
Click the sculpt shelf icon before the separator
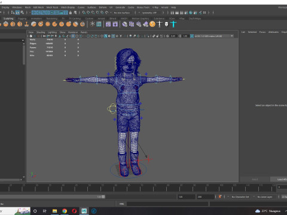83,24
